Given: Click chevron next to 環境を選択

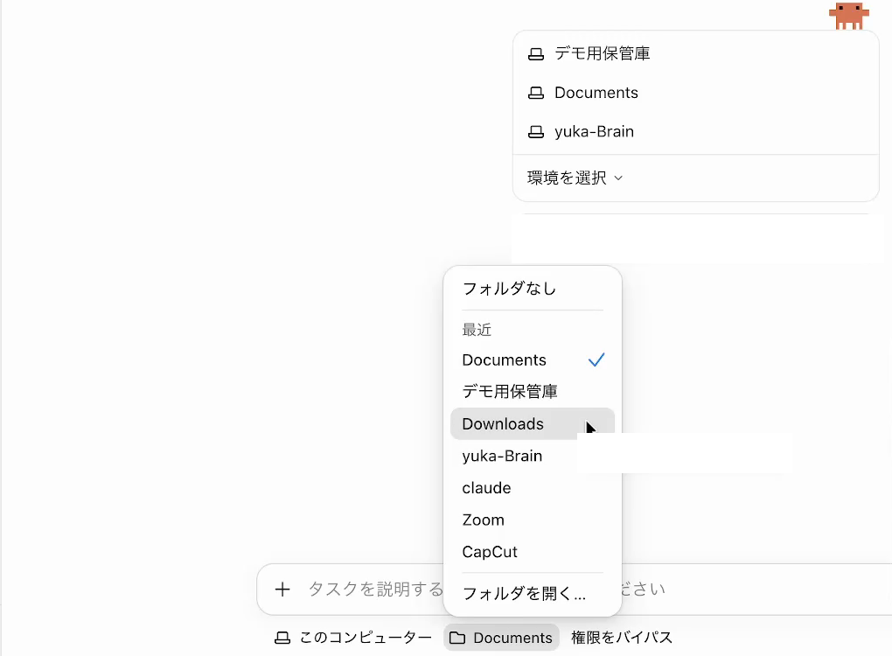Looking at the screenshot, I should [x=618, y=178].
